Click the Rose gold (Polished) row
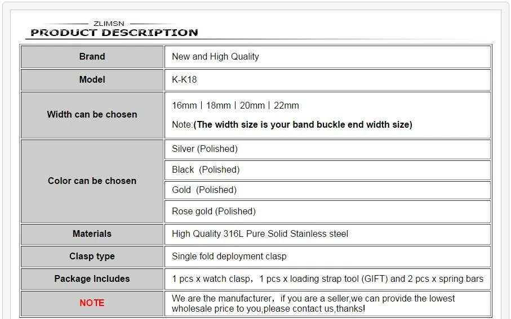The image size is (511, 319). 214,212
